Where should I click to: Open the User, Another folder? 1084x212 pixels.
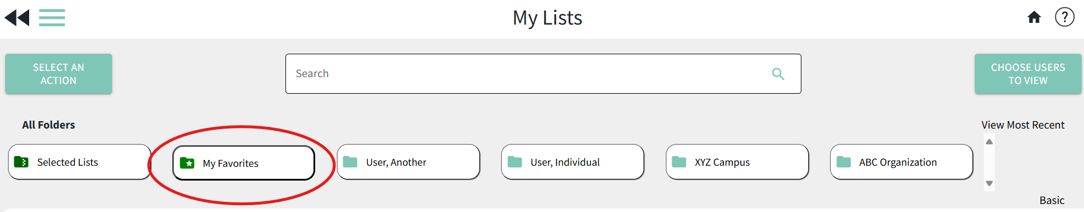[x=408, y=162]
